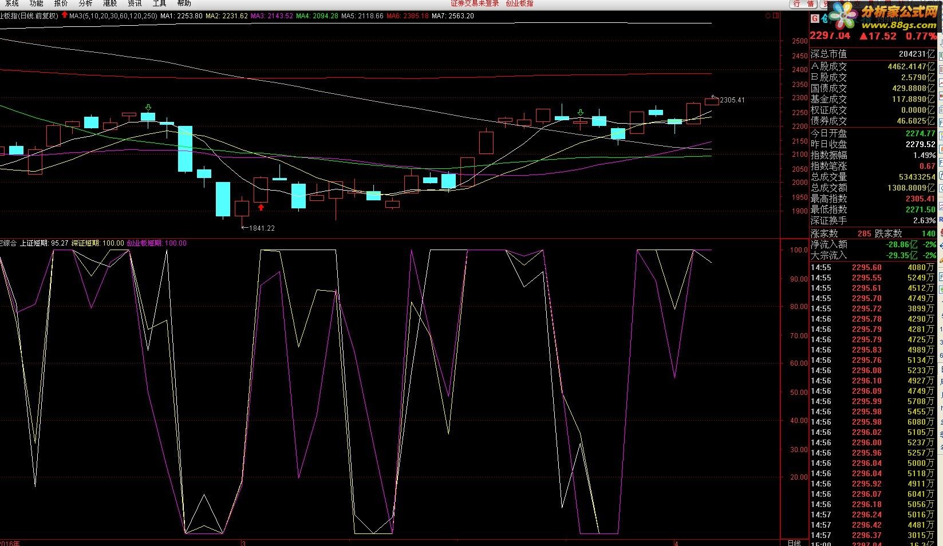Click the purple MA3: 2143.52 value
The height and width of the screenshot is (546, 943).
(272, 16)
